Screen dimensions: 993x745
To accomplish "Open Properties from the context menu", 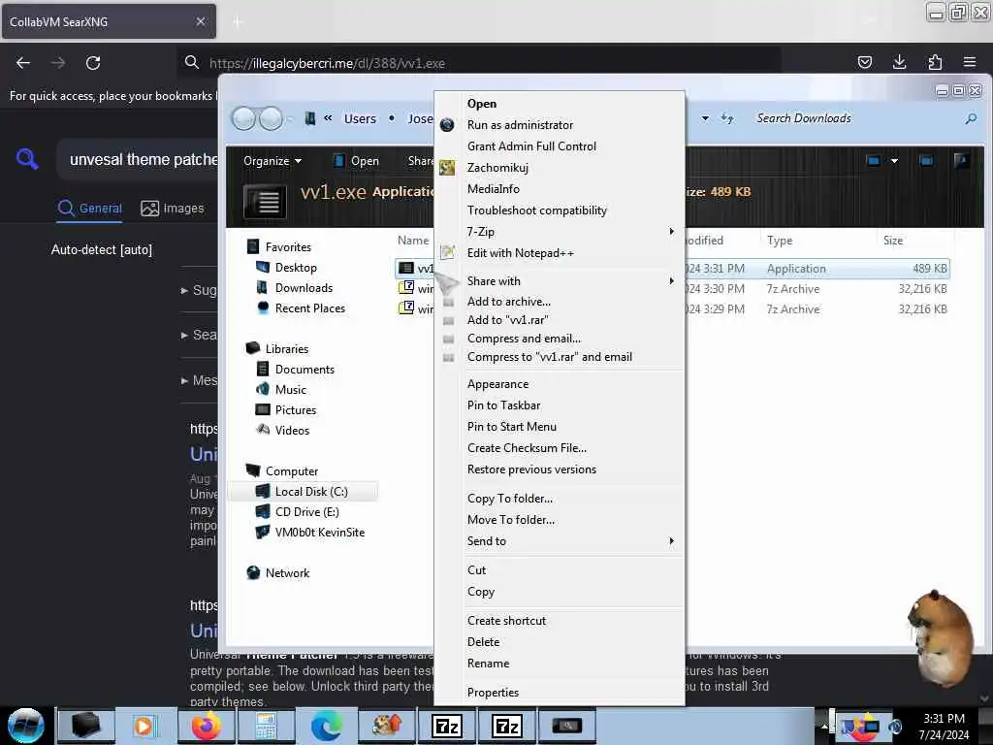I will click(x=493, y=693).
